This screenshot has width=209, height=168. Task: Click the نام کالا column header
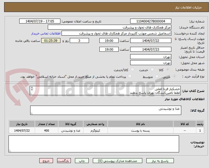(140, 124)
